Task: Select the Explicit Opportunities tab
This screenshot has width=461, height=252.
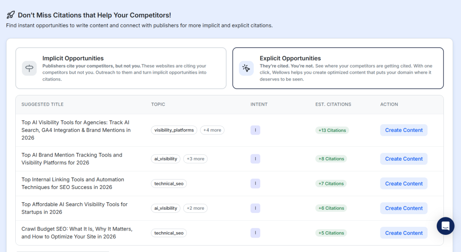Action: coord(338,68)
